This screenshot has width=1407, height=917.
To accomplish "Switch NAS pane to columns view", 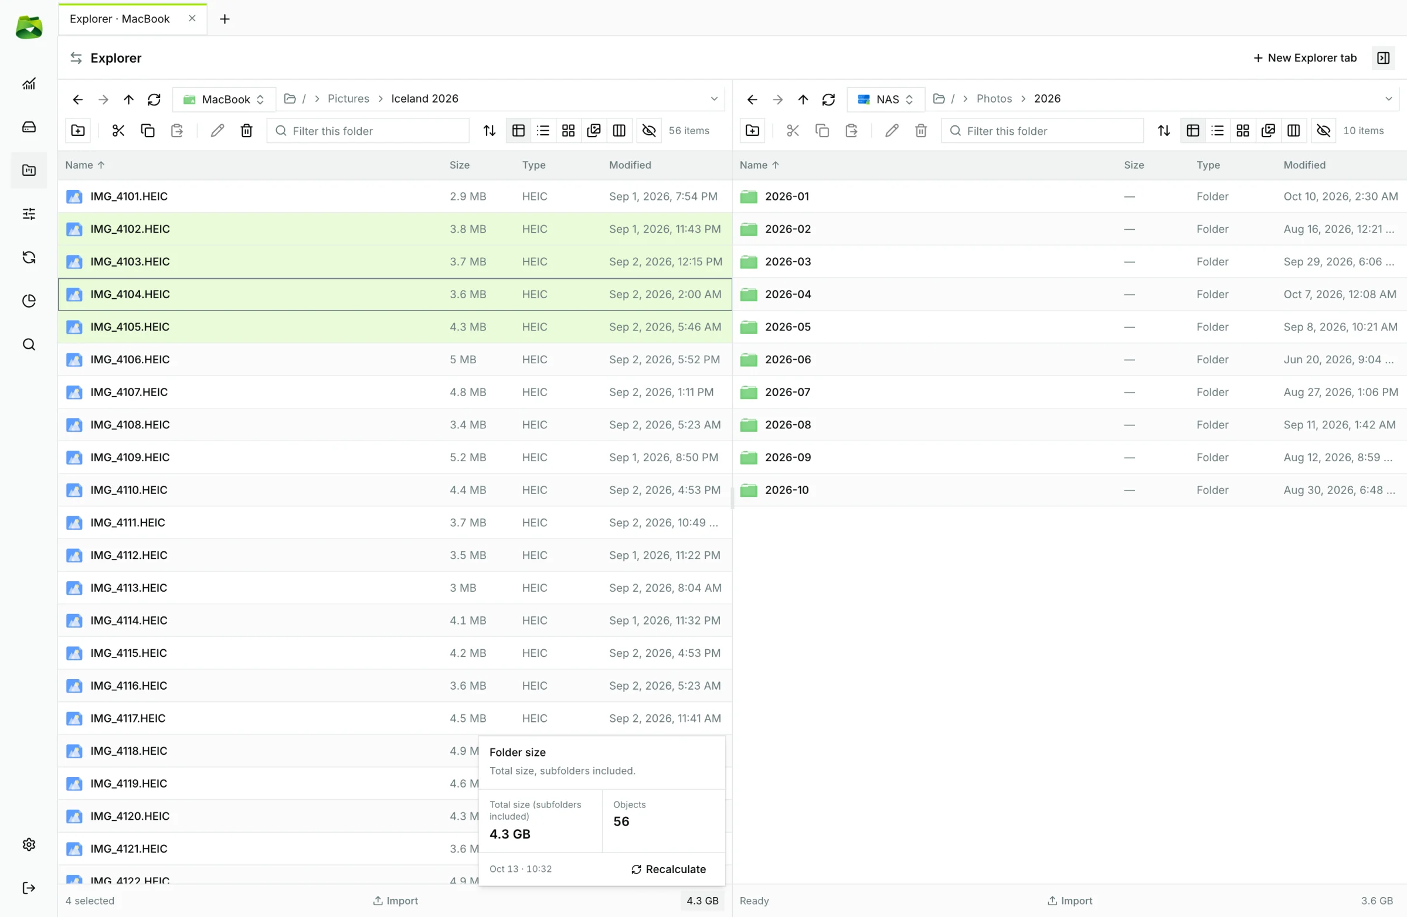I will (x=1293, y=131).
